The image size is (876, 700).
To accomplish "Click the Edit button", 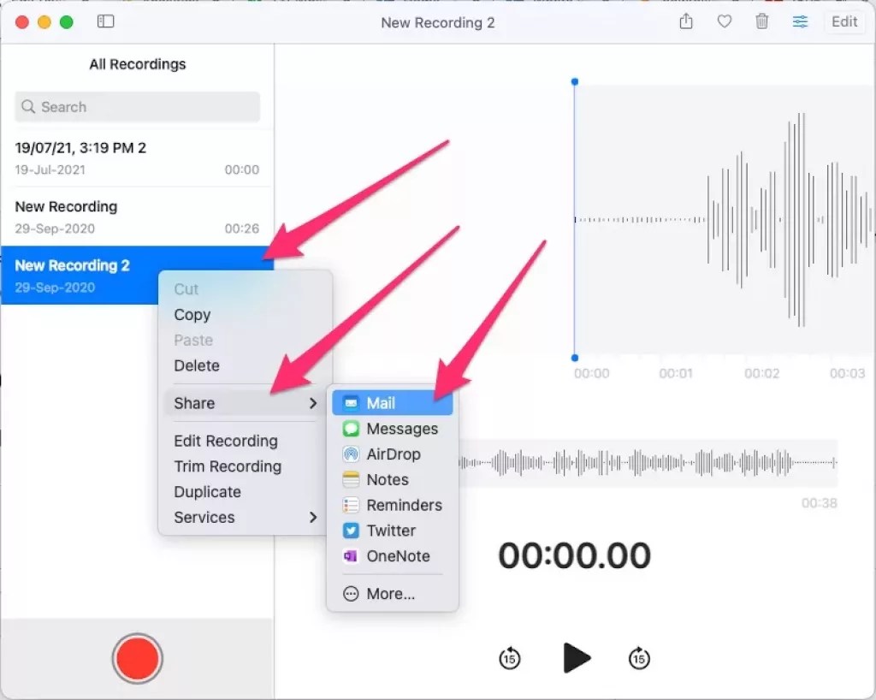I will [843, 21].
